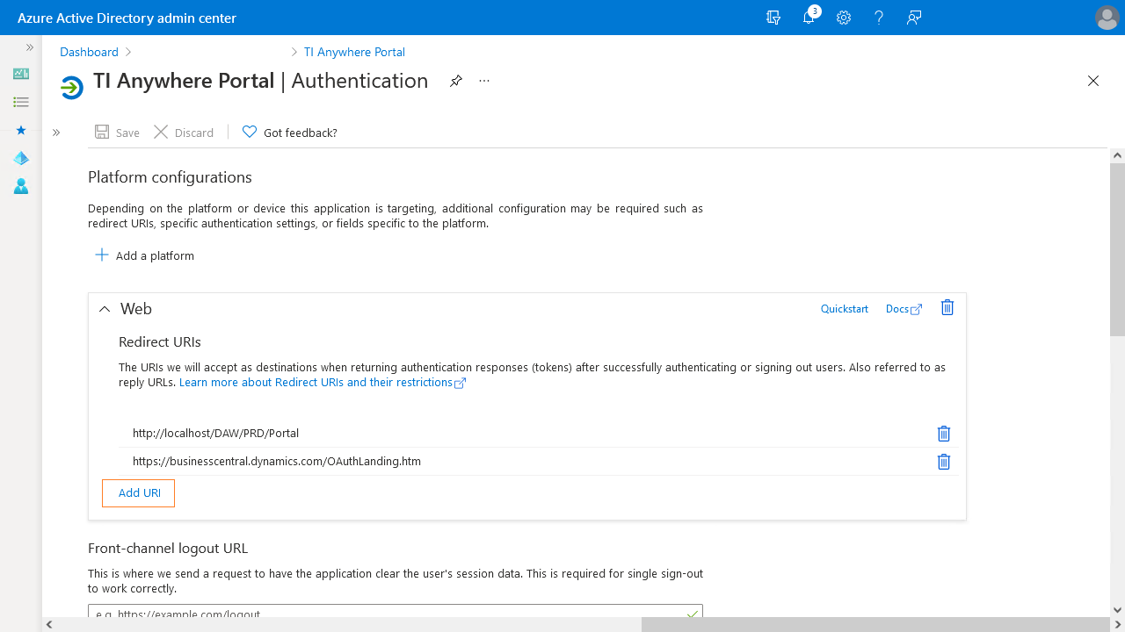1125x632 pixels.
Task: Expand the left sidebar with the double chevron
Action: (30, 47)
